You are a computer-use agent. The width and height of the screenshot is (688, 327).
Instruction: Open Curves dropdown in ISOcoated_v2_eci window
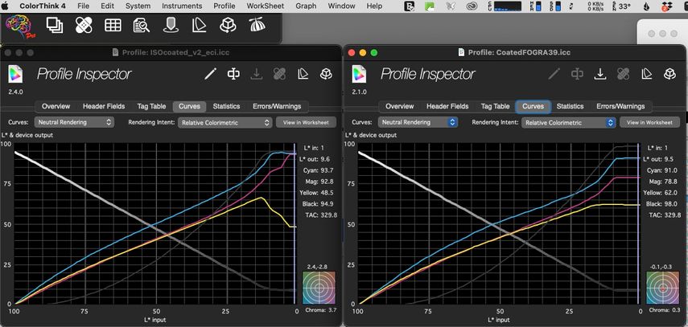click(x=74, y=122)
